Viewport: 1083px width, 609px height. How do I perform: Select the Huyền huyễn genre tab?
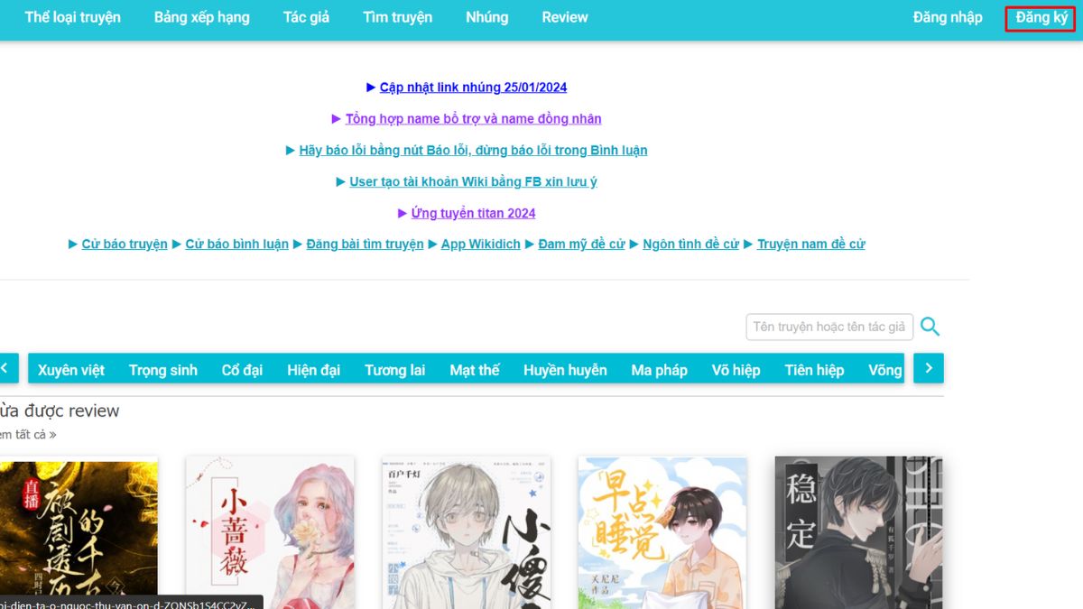pyautogui.click(x=565, y=370)
